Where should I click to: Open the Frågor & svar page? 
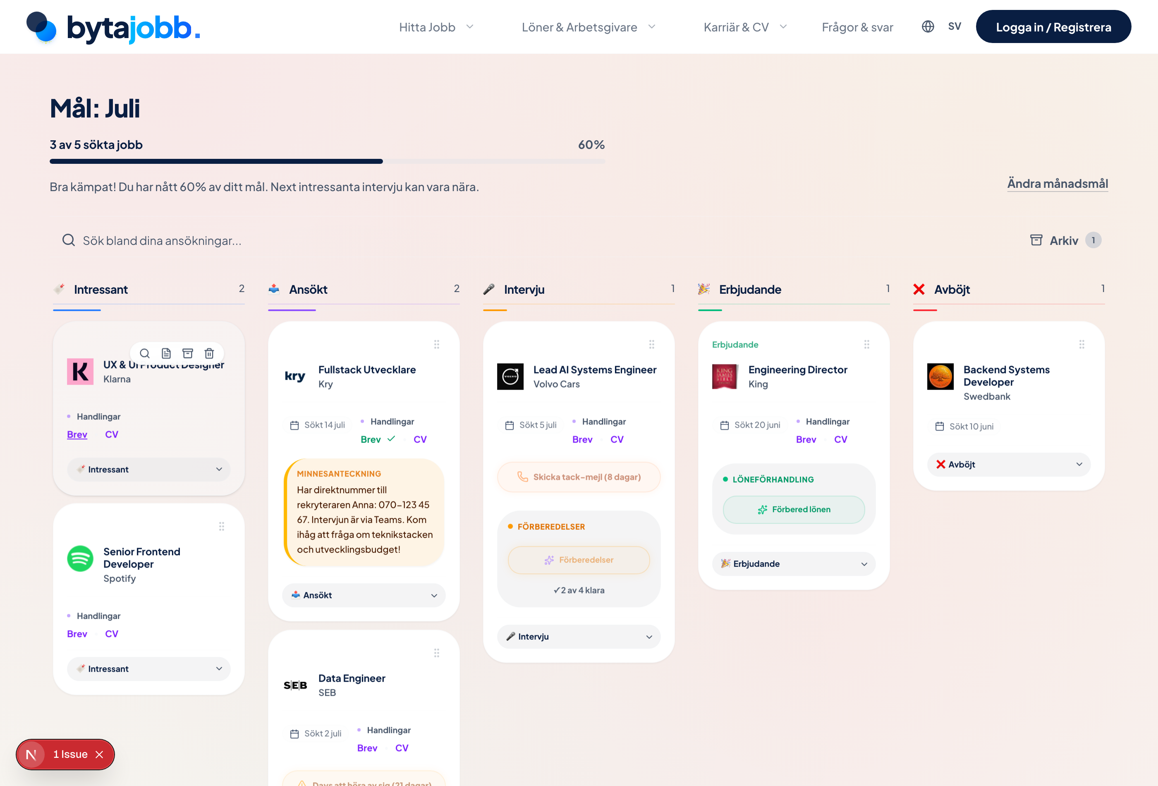point(857,27)
